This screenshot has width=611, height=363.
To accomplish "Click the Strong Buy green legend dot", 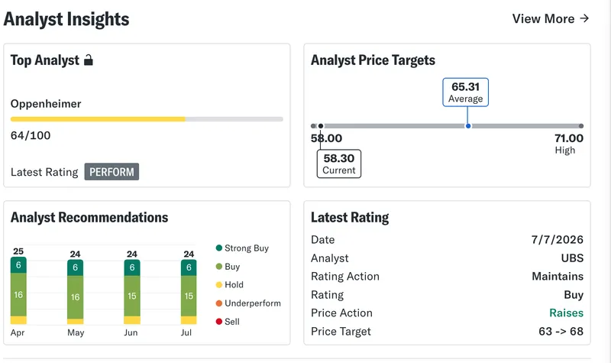I will point(219,248).
